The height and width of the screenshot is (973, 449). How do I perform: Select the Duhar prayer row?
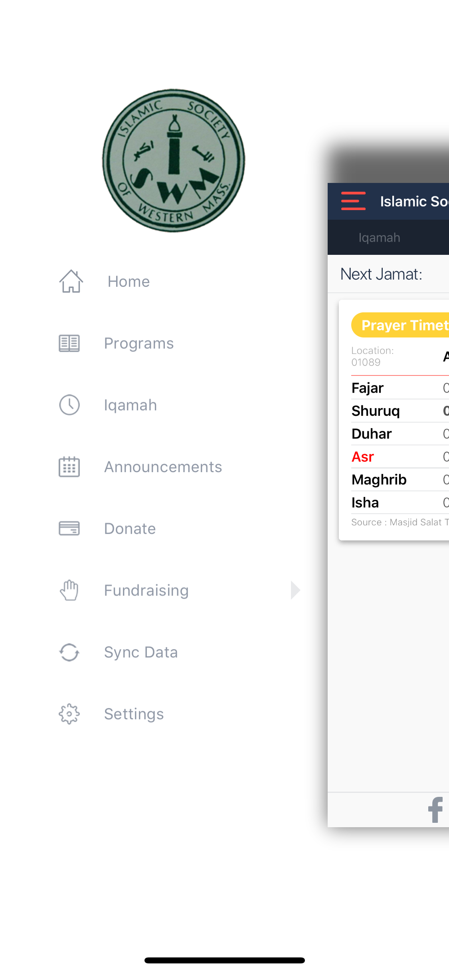[x=400, y=434]
